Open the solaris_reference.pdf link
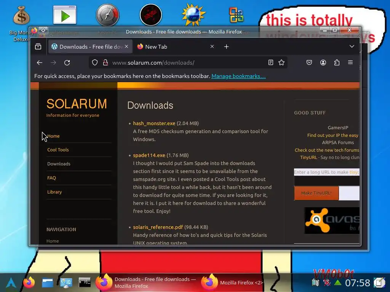Screen dimensions: 390x292 158,227
